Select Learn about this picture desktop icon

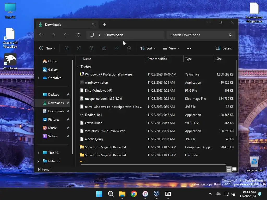(x=254, y=12)
